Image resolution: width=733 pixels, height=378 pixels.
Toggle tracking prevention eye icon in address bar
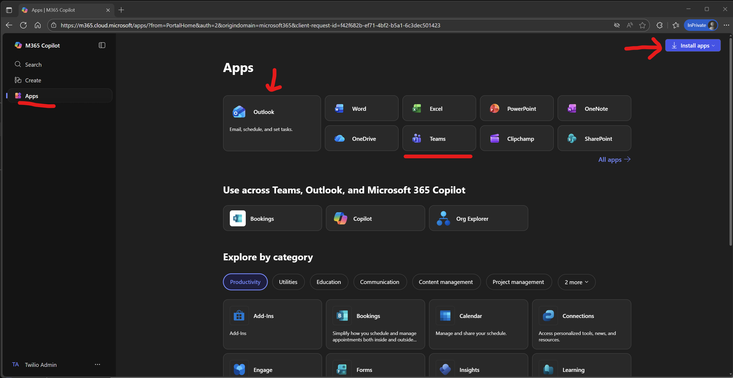[617, 25]
